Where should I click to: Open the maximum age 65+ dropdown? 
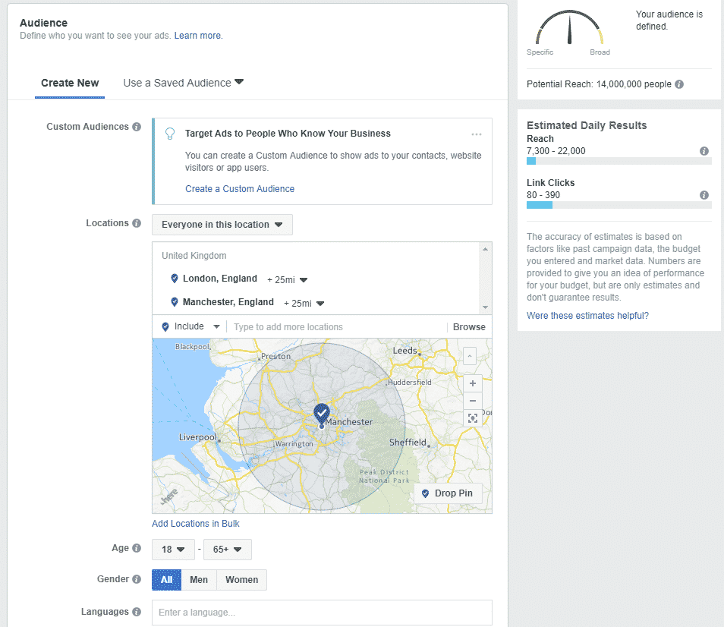tap(228, 550)
